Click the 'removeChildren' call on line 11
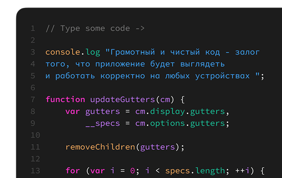This screenshot has height=178, width=282. [100, 147]
